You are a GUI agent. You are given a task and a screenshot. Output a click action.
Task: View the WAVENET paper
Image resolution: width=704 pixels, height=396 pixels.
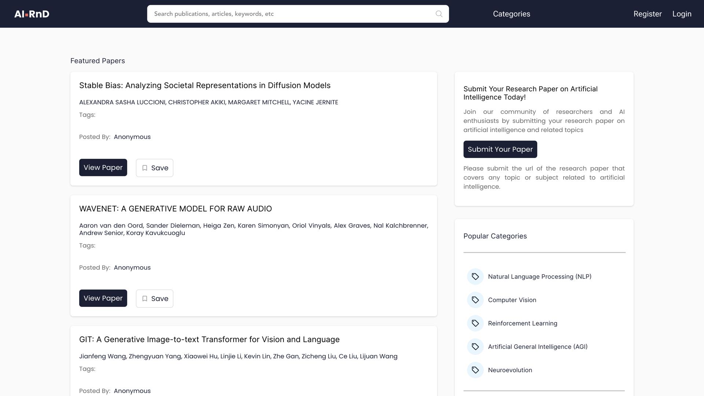(103, 298)
